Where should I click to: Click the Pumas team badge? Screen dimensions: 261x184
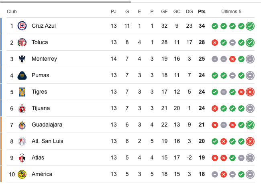tap(22, 75)
